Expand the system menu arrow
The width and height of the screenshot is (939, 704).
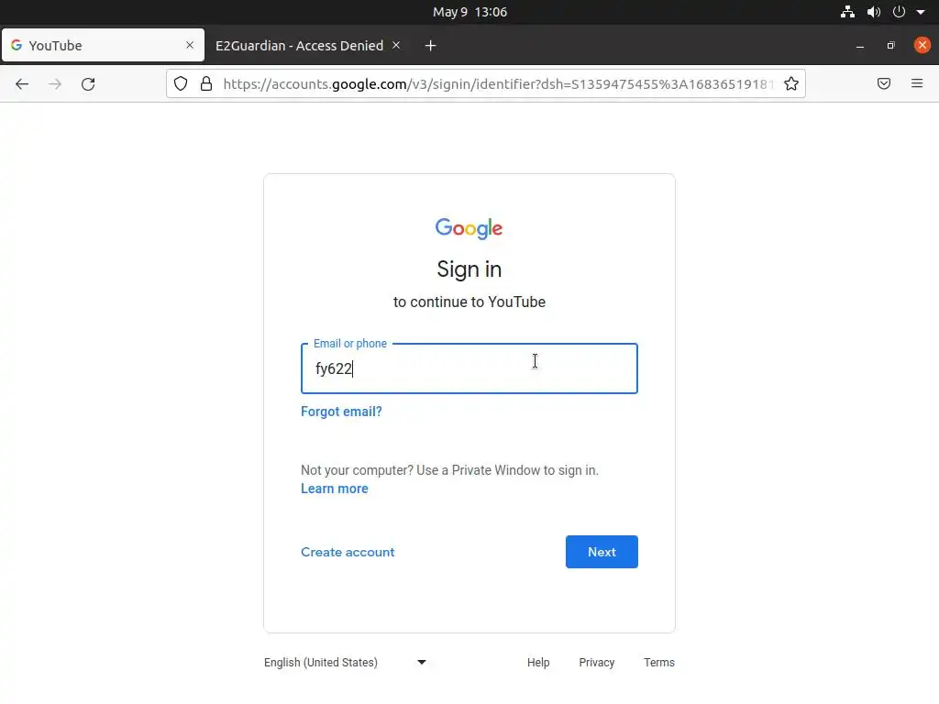pos(921,12)
